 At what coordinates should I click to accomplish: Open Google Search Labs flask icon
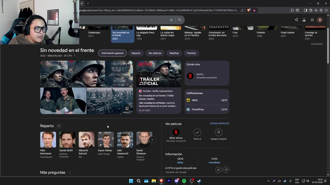click(304, 20)
